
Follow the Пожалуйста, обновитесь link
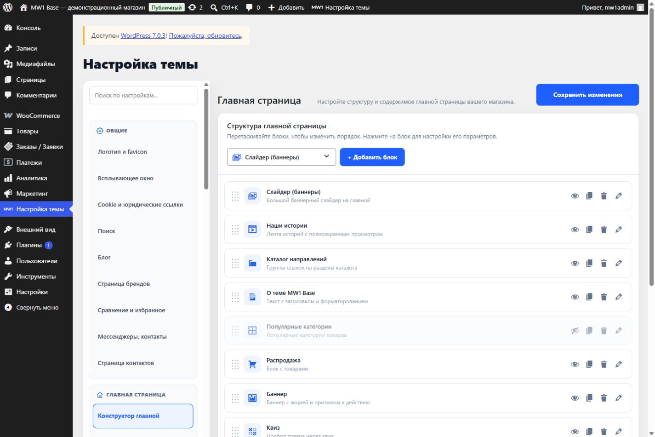pyautogui.click(x=205, y=35)
